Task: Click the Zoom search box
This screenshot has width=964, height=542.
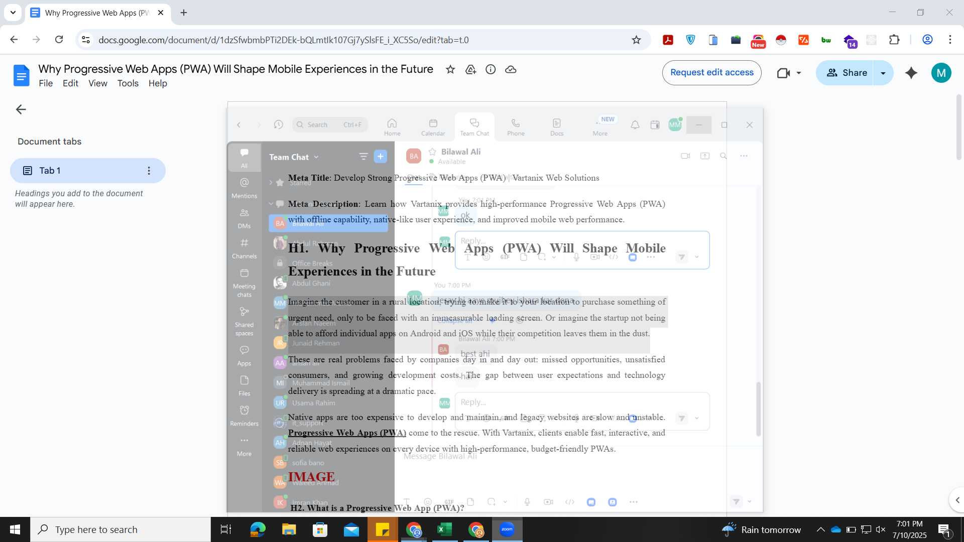Action: (330, 124)
